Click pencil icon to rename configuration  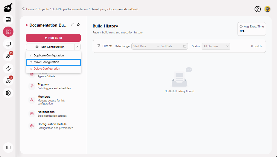pyautogui.click(x=72, y=25)
